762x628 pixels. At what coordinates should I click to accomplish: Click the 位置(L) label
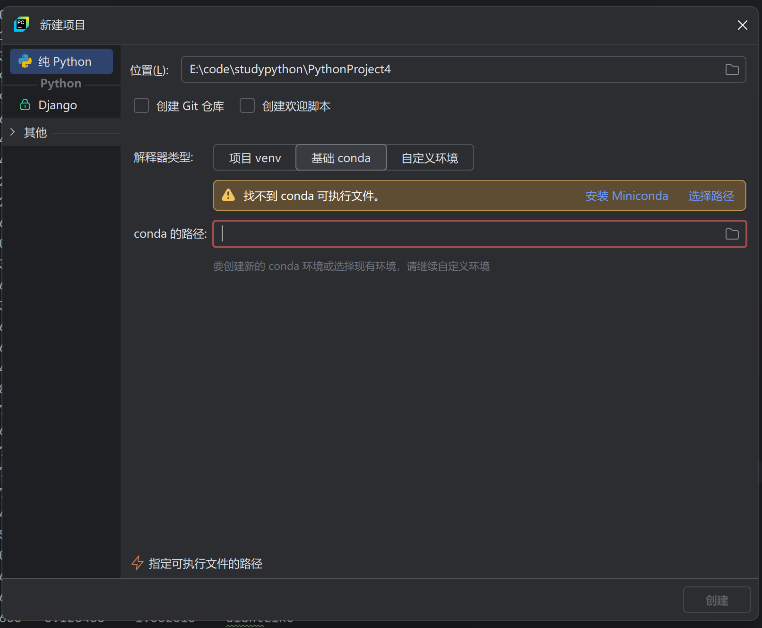149,70
